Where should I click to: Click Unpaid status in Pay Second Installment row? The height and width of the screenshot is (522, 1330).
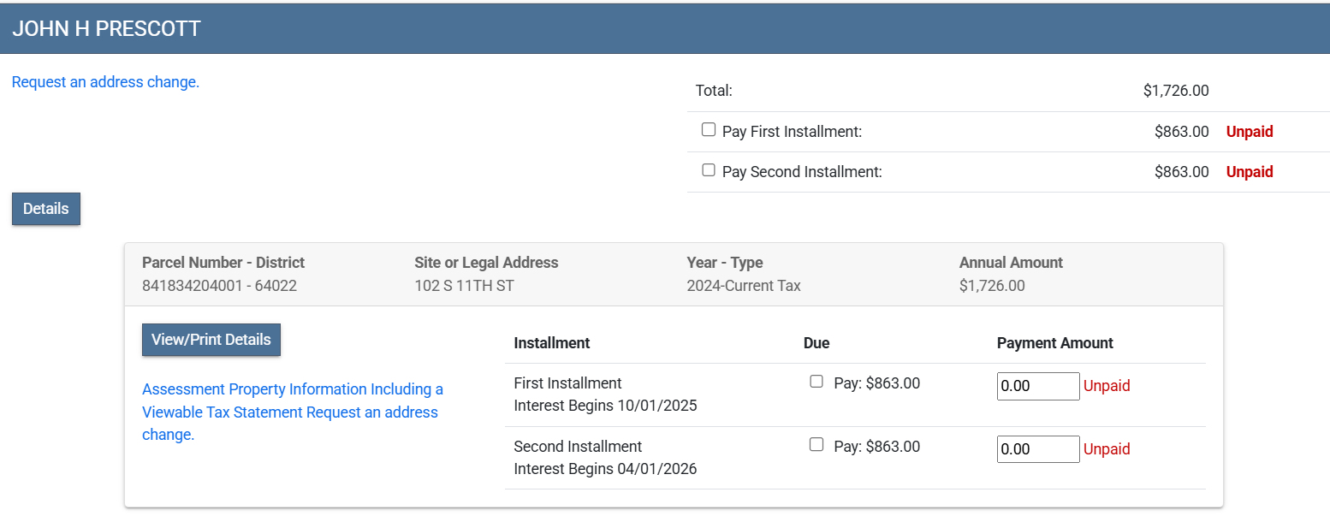point(1249,172)
